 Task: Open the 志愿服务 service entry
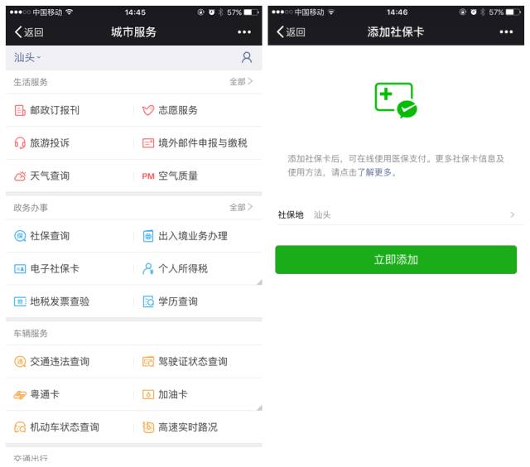[x=178, y=110]
